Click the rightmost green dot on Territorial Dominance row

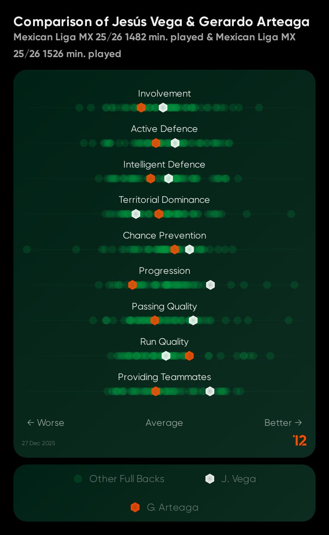[x=291, y=214]
